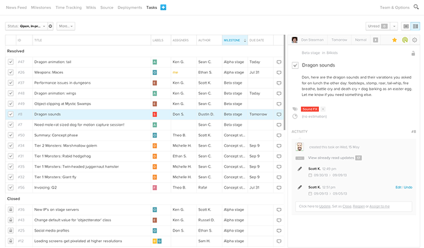Switch to split panel view icon
The width and height of the screenshot is (424, 248).
tap(416, 27)
